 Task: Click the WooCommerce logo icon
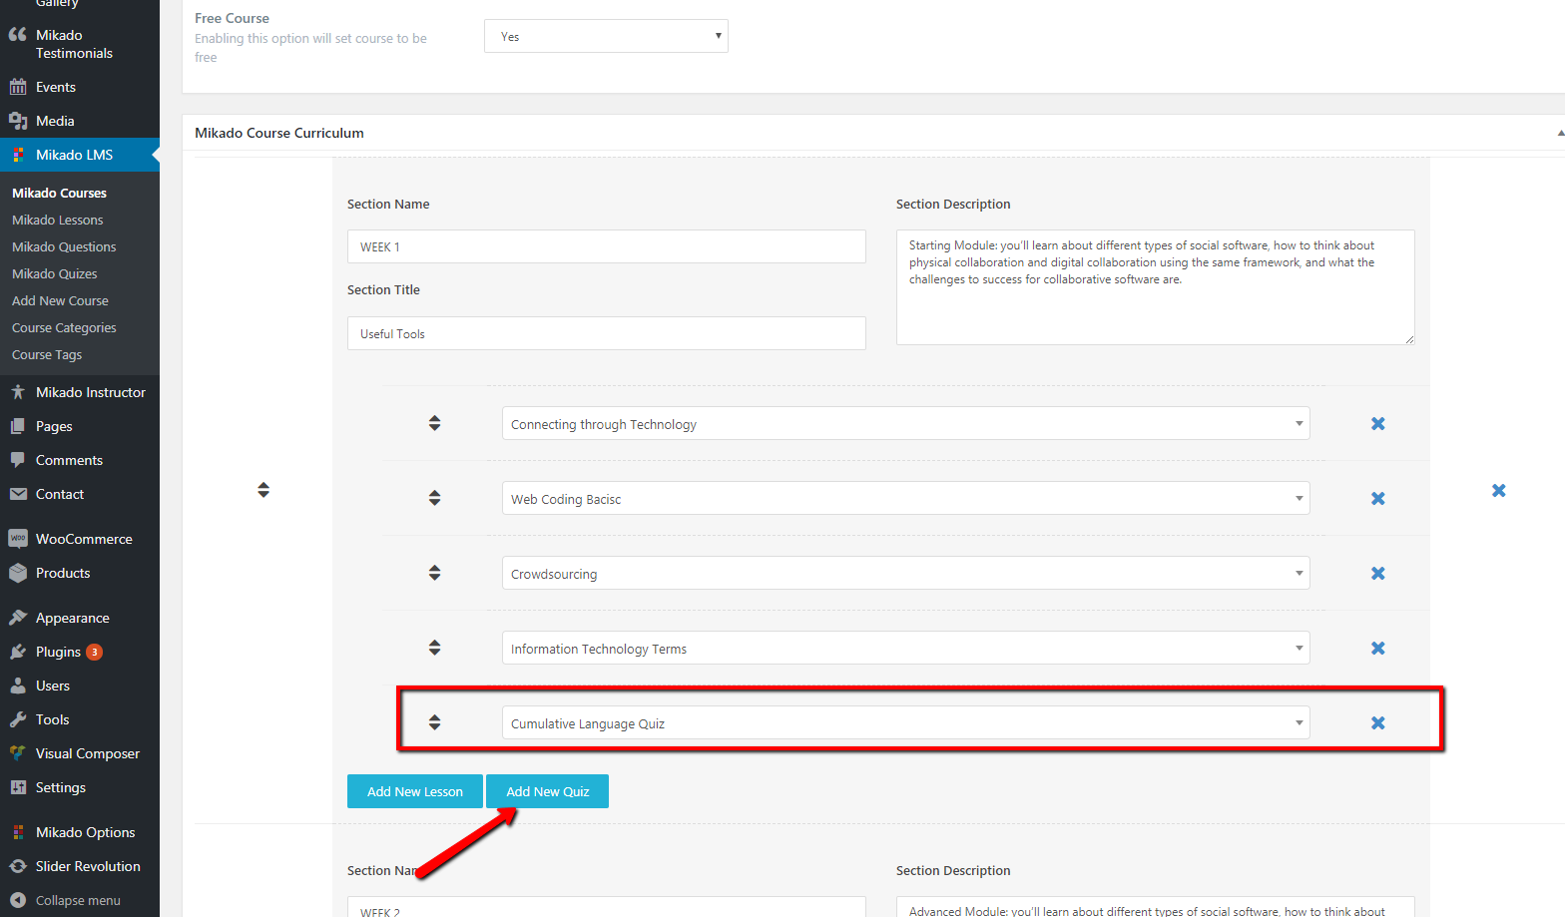[18, 539]
